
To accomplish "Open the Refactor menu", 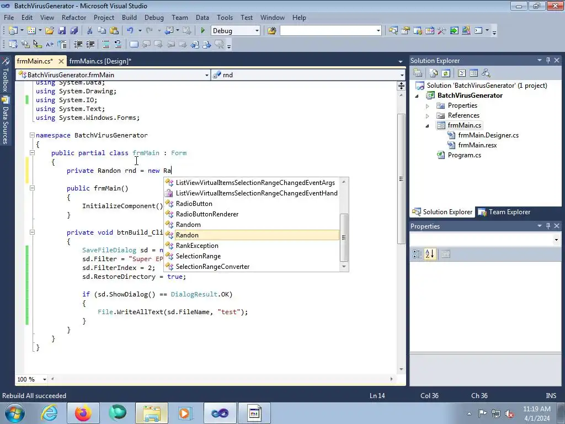I will (x=74, y=17).
